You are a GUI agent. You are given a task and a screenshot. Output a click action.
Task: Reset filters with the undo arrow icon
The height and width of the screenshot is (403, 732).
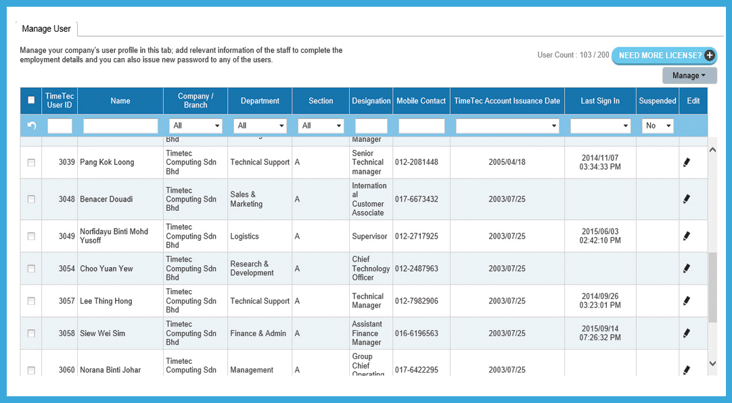[31, 126]
